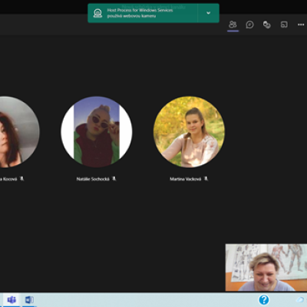Click the muted mic icon beside Natálie Sochocká

point(114,179)
